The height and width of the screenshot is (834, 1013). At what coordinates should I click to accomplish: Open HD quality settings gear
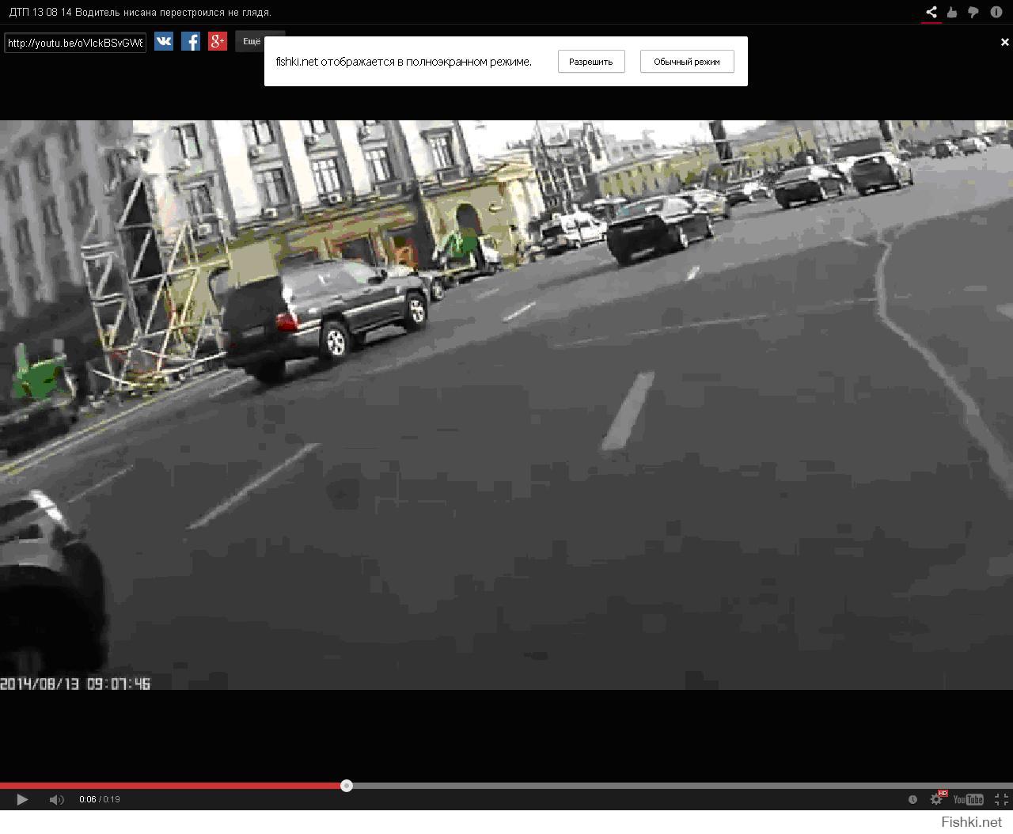(x=937, y=799)
